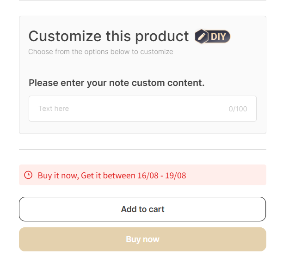Click empty area of pink delivery banner

[x=227, y=175]
